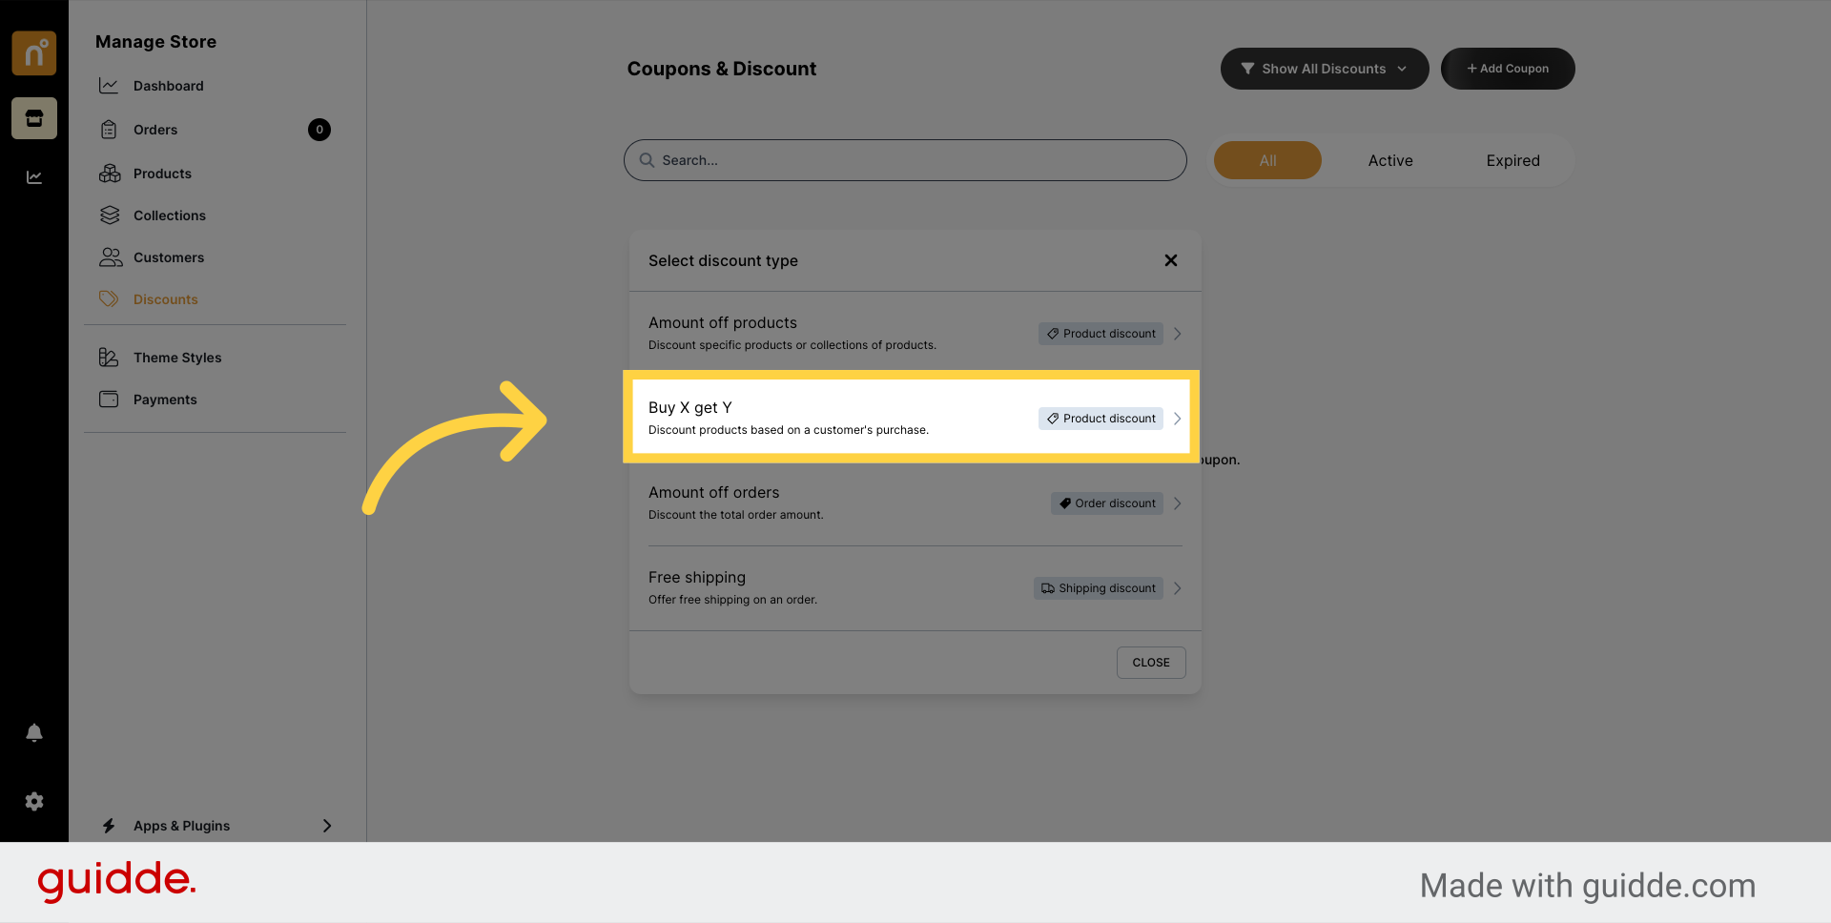Focus the Search coupons field
Image resolution: width=1831 pixels, height=923 pixels.
coord(905,160)
